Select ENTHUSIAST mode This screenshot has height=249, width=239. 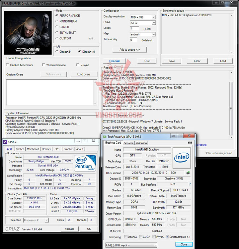[x=56, y=32]
